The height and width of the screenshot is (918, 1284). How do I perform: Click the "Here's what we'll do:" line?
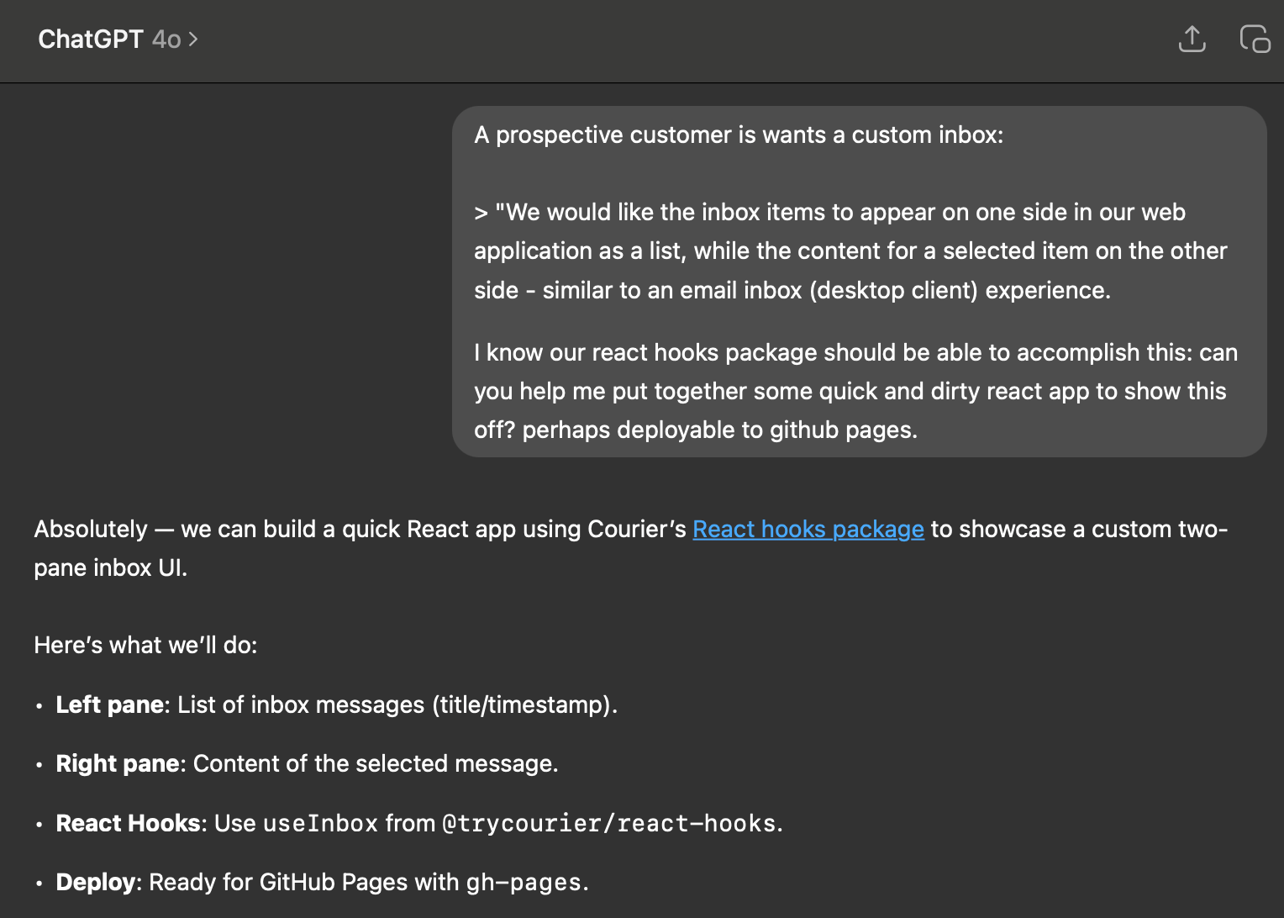point(145,645)
